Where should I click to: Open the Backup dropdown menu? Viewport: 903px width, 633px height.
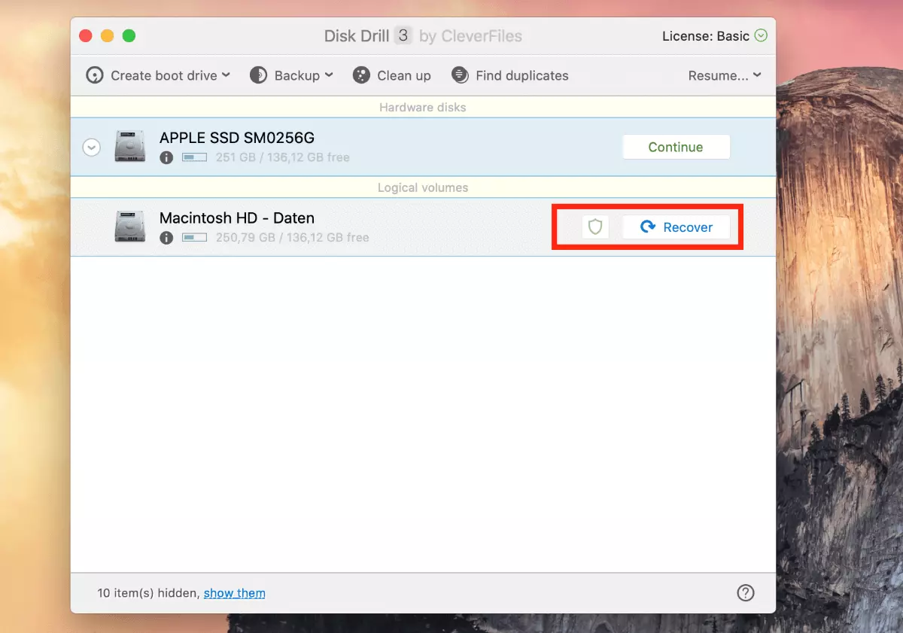[x=291, y=75]
